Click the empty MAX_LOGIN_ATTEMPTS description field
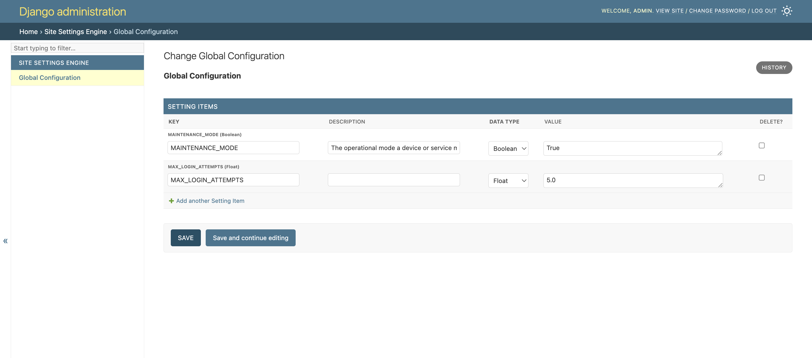Image resolution: width=812 pixels, height=358 pixels. coord(394,180)
